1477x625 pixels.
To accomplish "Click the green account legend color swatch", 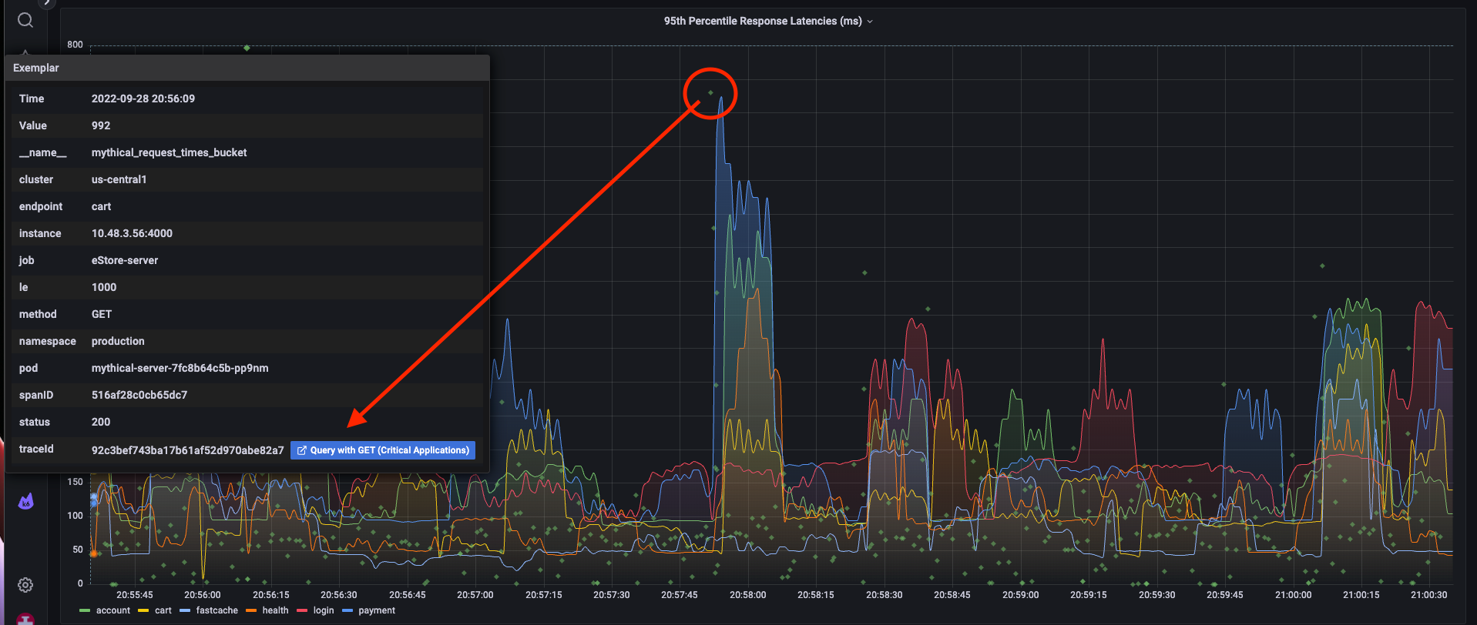I will 85,611.
